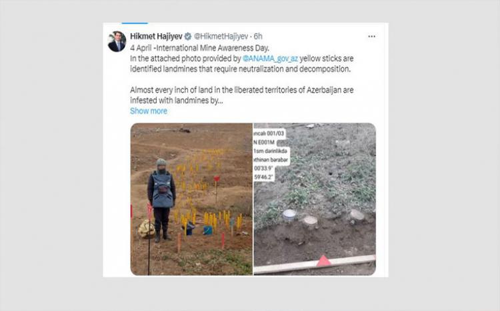Open the left photo of the deminer
Screen dimensions: 500x311
[191, 199]
